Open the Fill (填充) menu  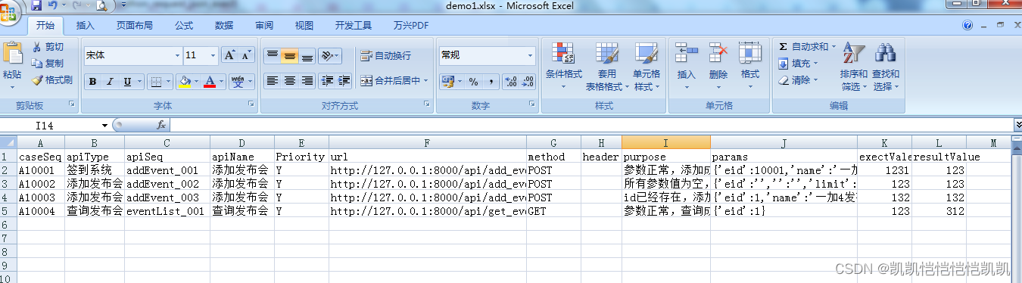(x=798, y=64)
